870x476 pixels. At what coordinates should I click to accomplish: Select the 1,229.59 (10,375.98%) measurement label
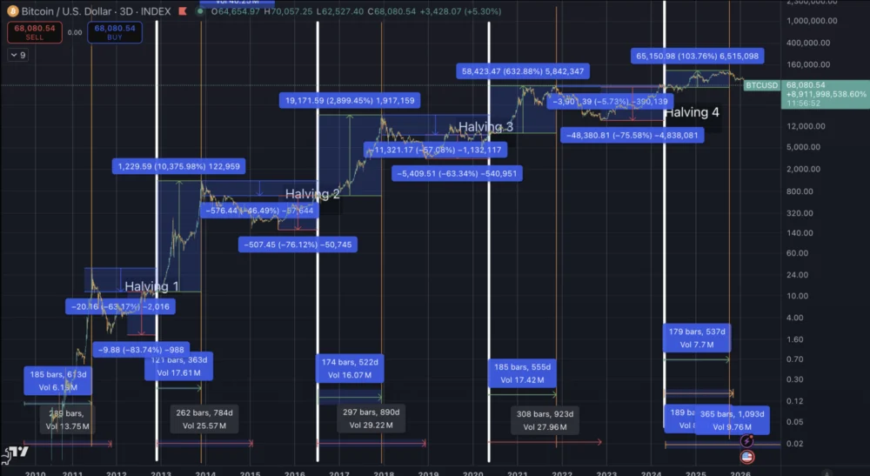click(179, 166)
